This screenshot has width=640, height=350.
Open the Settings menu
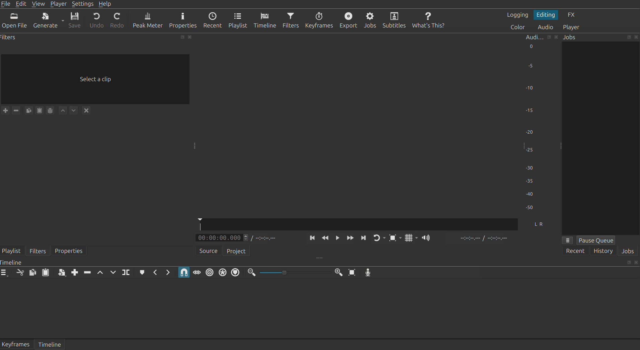pos(83,4)
